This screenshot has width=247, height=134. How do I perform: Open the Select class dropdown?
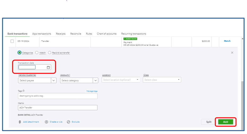[162, 80]
